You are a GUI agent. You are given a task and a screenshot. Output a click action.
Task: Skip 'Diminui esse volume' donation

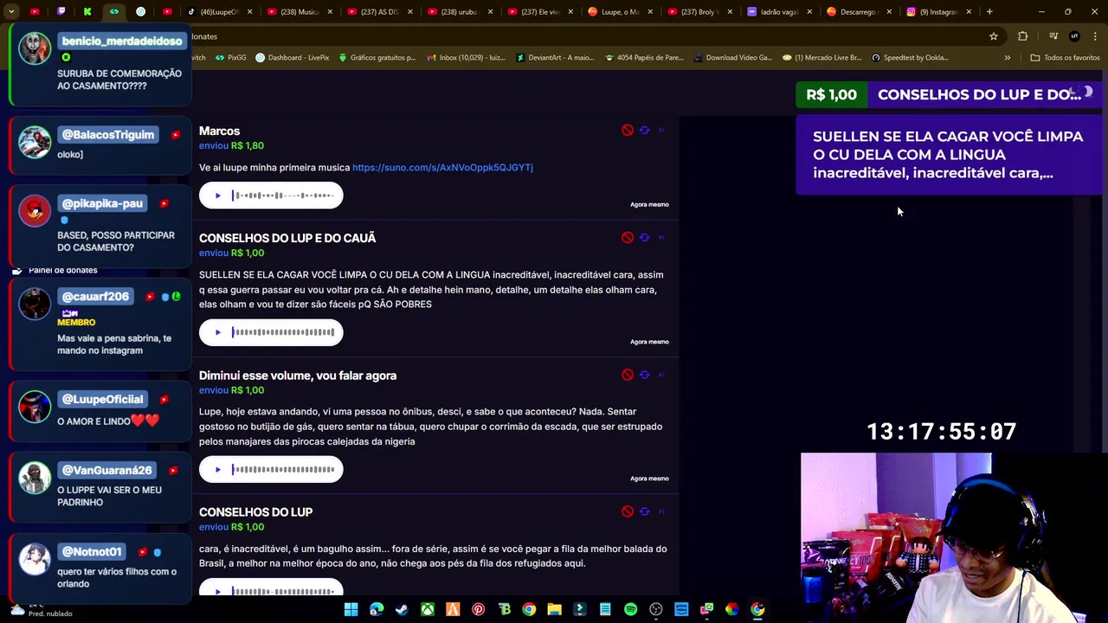pyautogui.click(x=661, y=375)
